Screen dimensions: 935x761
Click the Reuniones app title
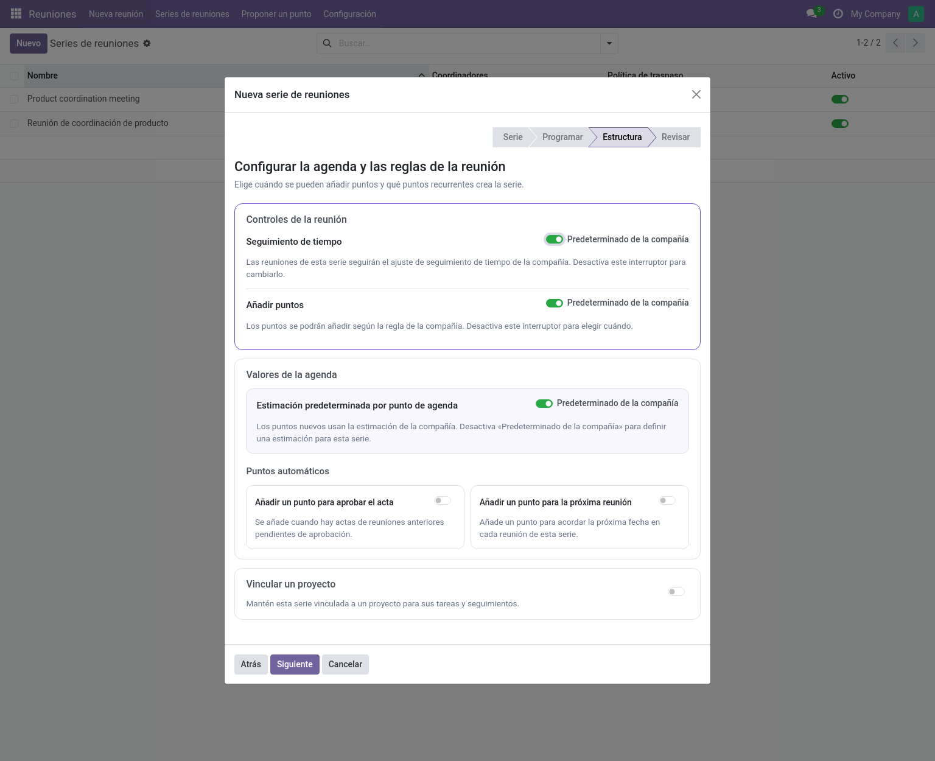pos(52,14)
